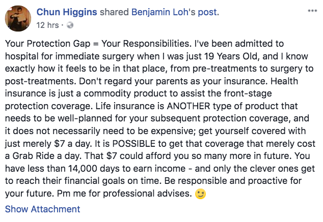Click the '12 hrs' timestamp
Image resolution: width=323 pixels, height=222 pixels.
tap(47, 25)
